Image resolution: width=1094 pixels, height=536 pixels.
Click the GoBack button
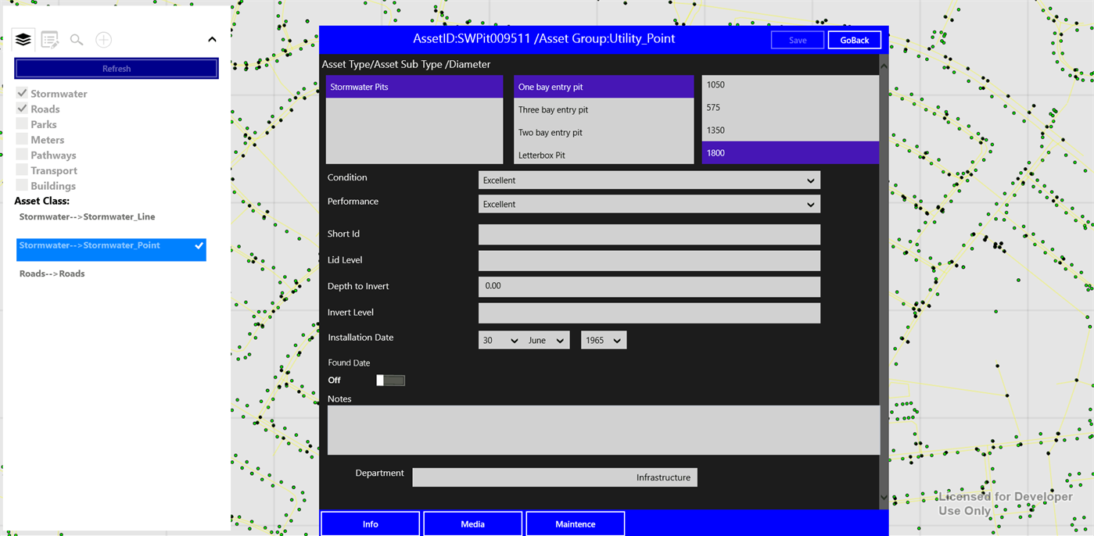point(854,39)
